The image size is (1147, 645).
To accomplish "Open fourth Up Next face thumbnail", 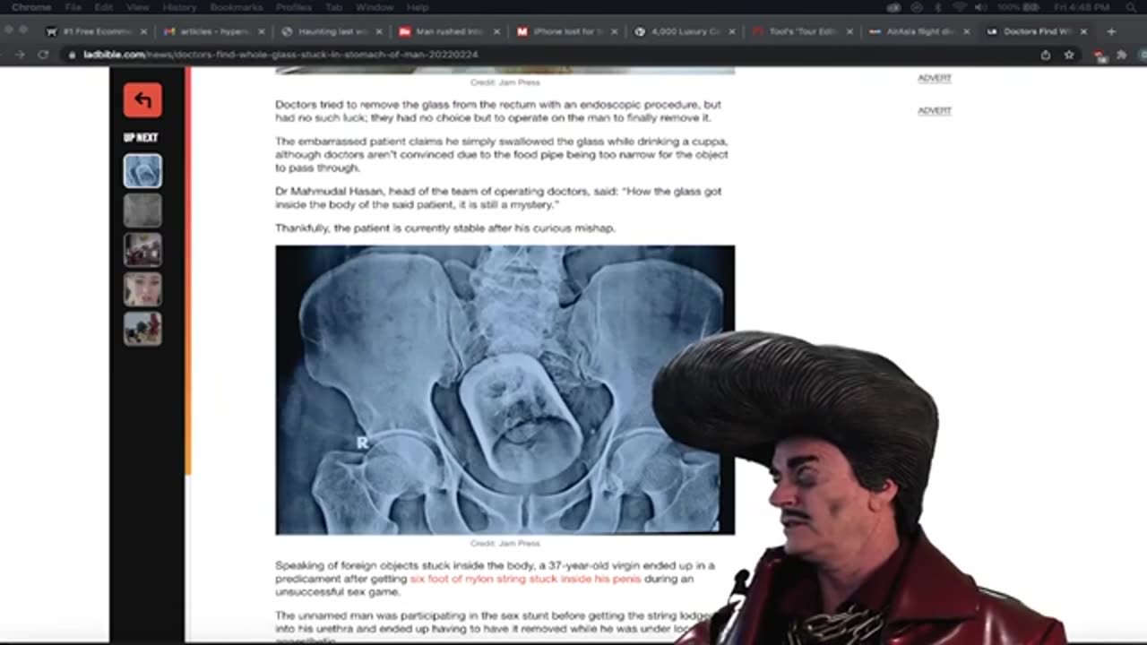I will [142, 289].
